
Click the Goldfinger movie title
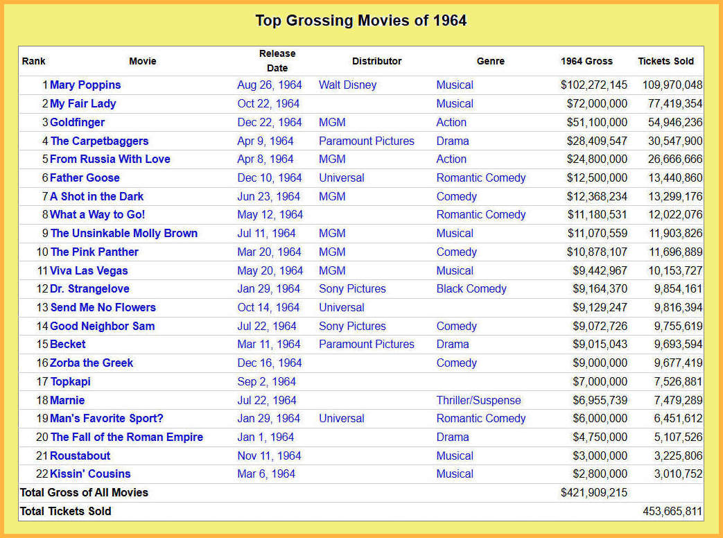[x=77, y=122]
